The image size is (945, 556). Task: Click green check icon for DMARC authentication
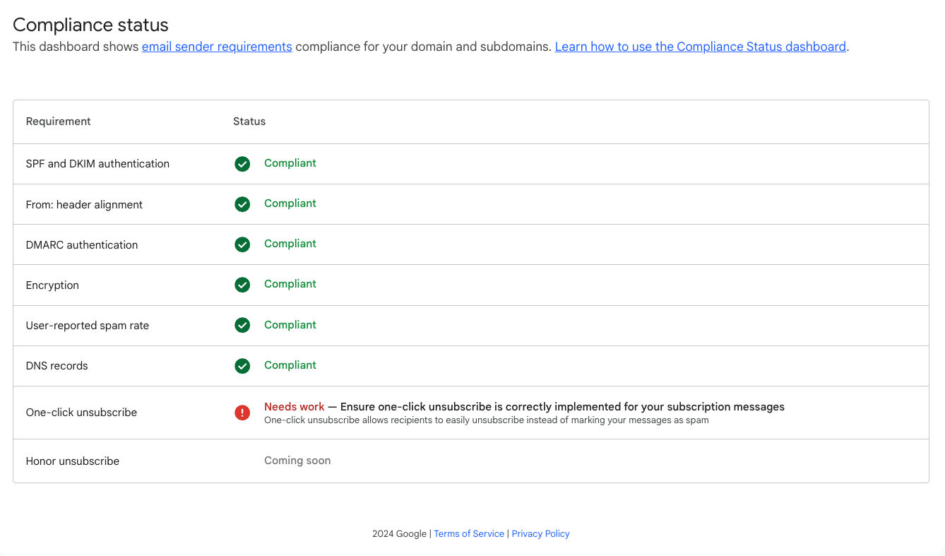pos(242,244)
